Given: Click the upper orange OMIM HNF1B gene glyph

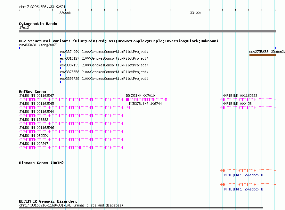Looking at the screenshot, I should [248, 171].
